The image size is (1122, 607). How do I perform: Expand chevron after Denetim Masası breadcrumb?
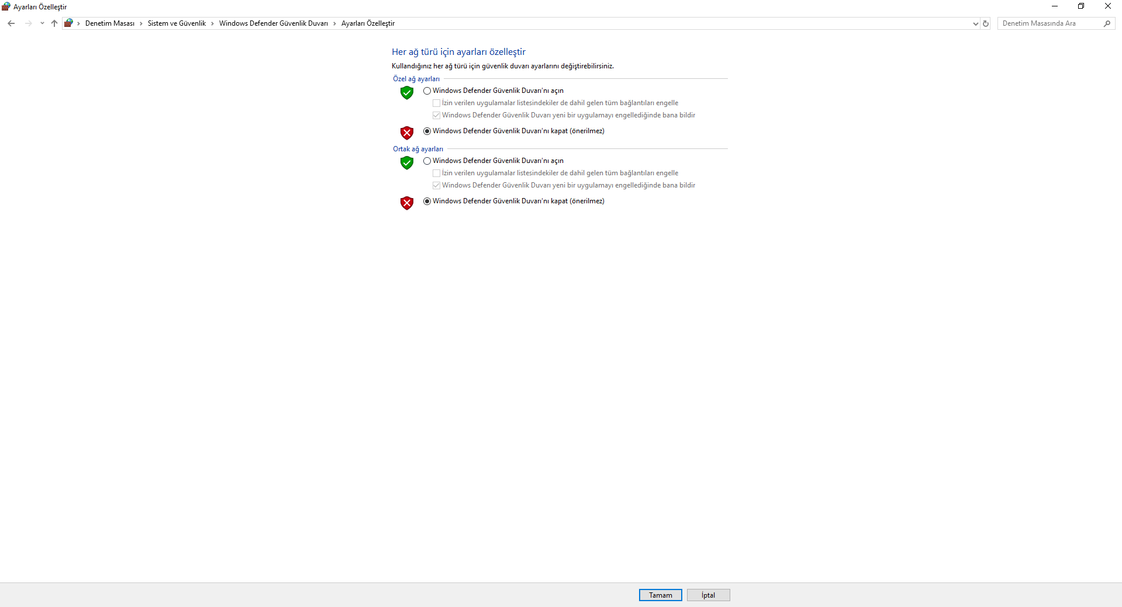141,23
